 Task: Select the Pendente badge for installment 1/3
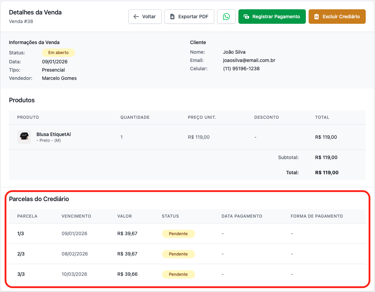click(x=178, y=234)
